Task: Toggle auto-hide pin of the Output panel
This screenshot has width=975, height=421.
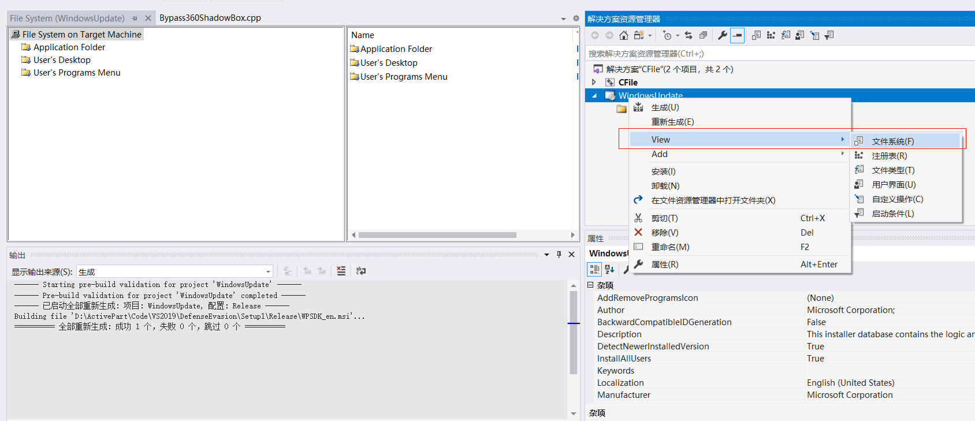Action: (559, 254)
